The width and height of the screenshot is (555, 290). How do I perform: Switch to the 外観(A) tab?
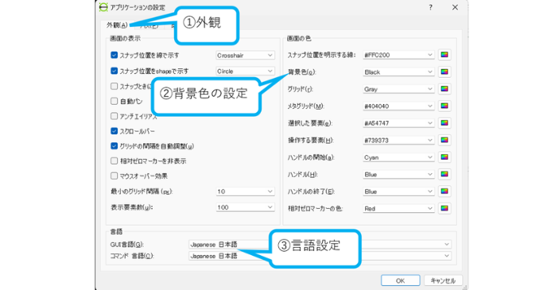[x=117, y=25]
